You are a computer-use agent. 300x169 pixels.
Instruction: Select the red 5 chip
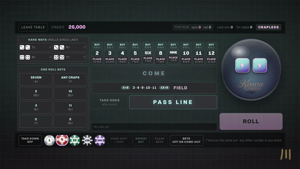(x=62, y=140)
